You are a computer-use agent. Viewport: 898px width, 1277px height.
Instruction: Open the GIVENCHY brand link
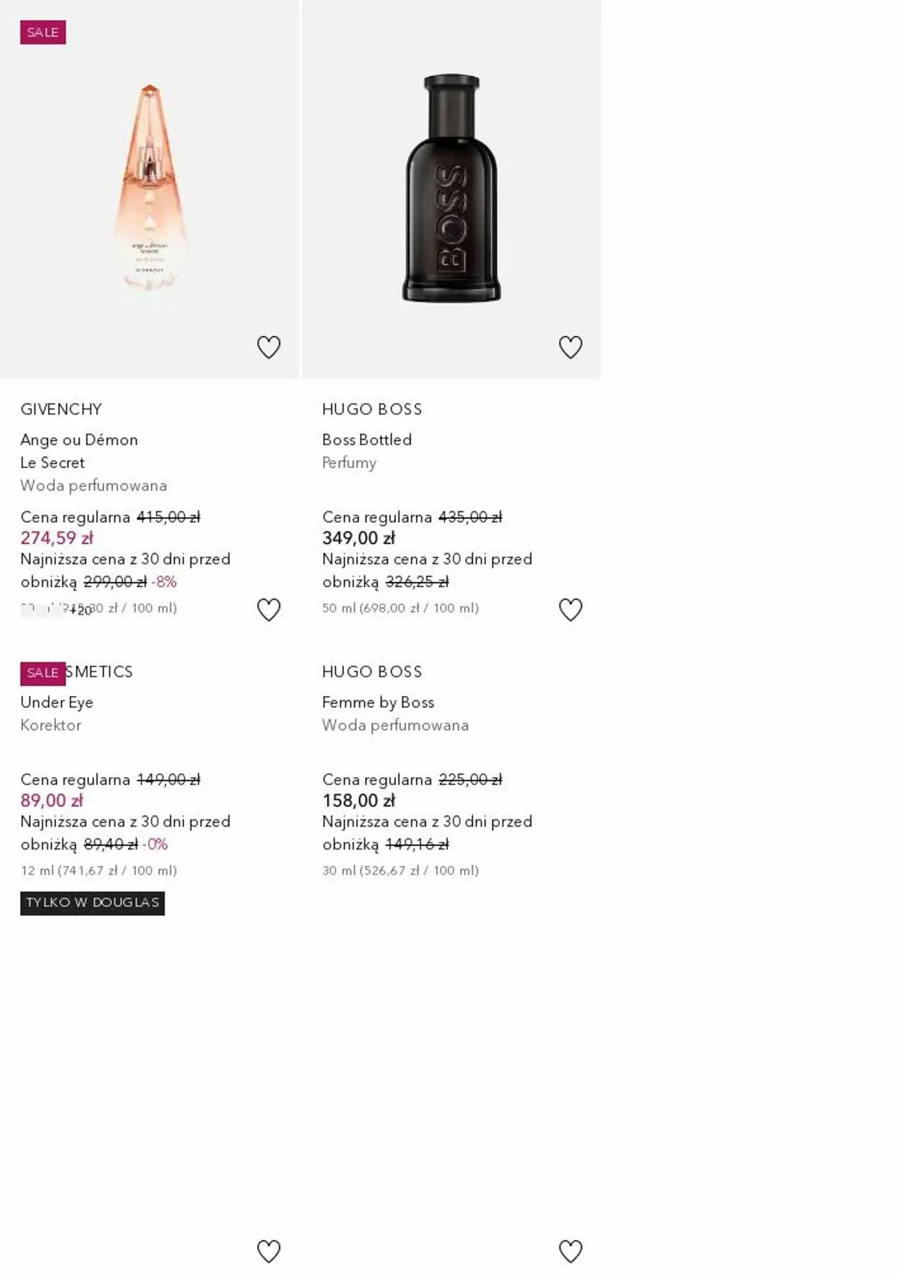click(x=61, y=409)
